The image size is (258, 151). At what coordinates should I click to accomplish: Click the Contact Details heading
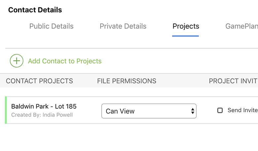pyautogui.click(x=35, y=10)
